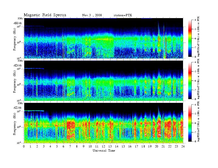The image size is (218, 168).
Task: Click hour tick '10' on the time axis
Action: click(x=90, y=146)
